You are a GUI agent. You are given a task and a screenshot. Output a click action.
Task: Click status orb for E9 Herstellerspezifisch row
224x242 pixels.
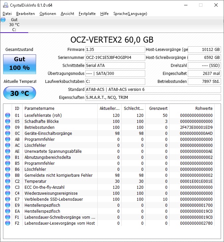tap(8, 205)
